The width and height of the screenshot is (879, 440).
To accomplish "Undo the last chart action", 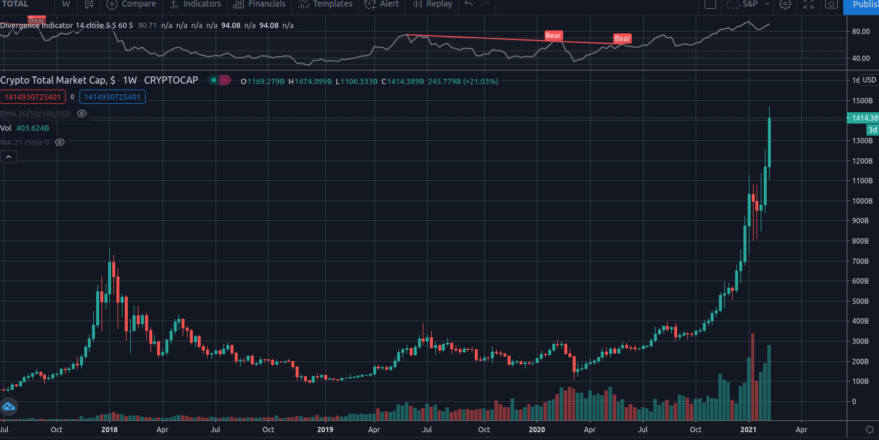I will click(x=469, y=4).
